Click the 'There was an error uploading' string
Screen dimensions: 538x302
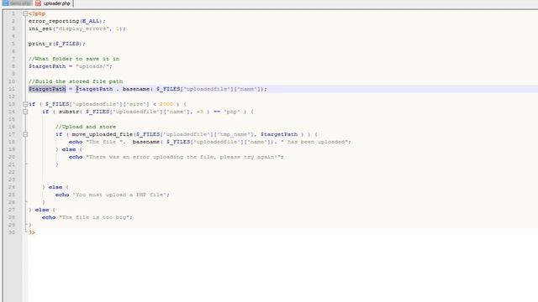click(183, 157)
